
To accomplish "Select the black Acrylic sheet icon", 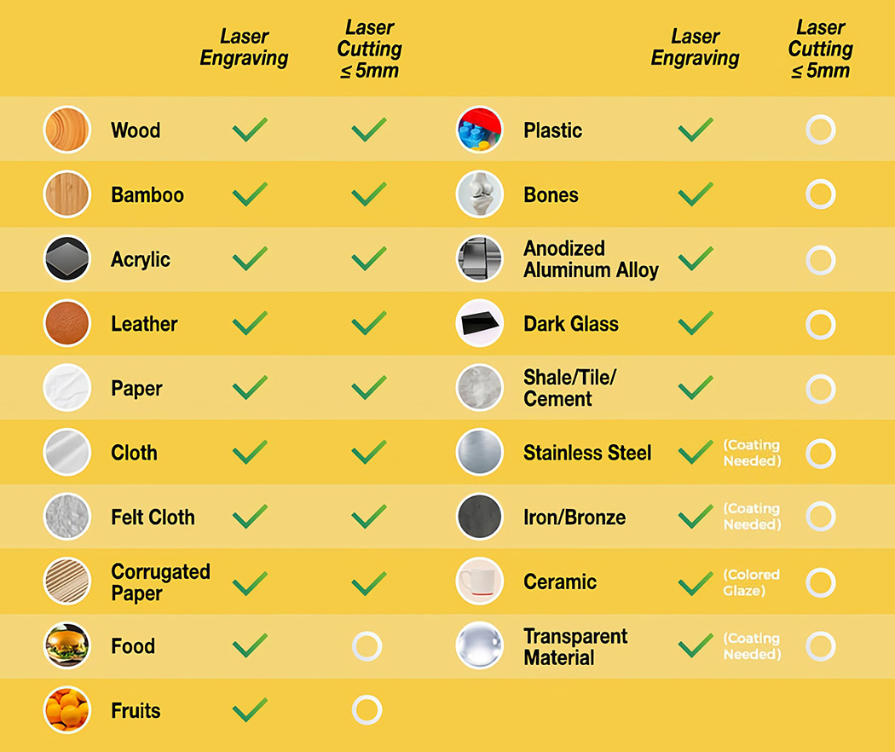I will tap(66, 259).
